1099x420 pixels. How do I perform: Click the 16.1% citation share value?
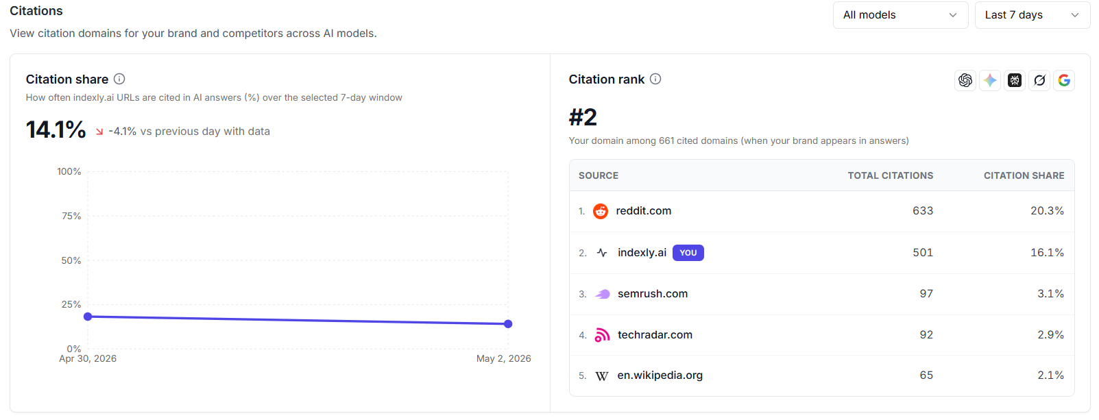click(1047, 253)
